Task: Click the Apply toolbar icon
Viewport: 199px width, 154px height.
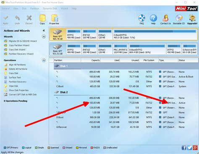Action: click(6, 20)
